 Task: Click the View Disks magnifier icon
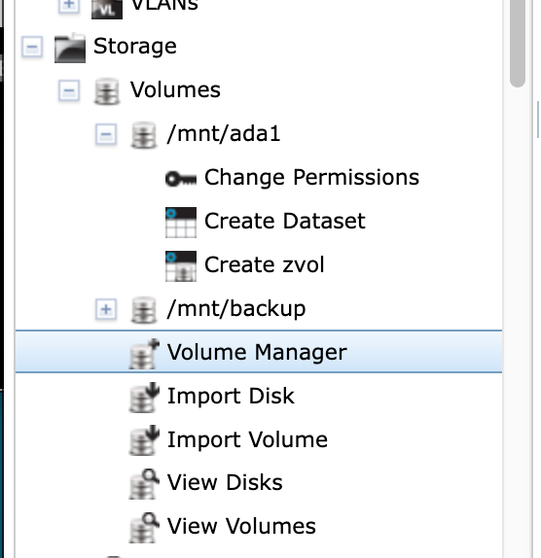coord(144,484)
